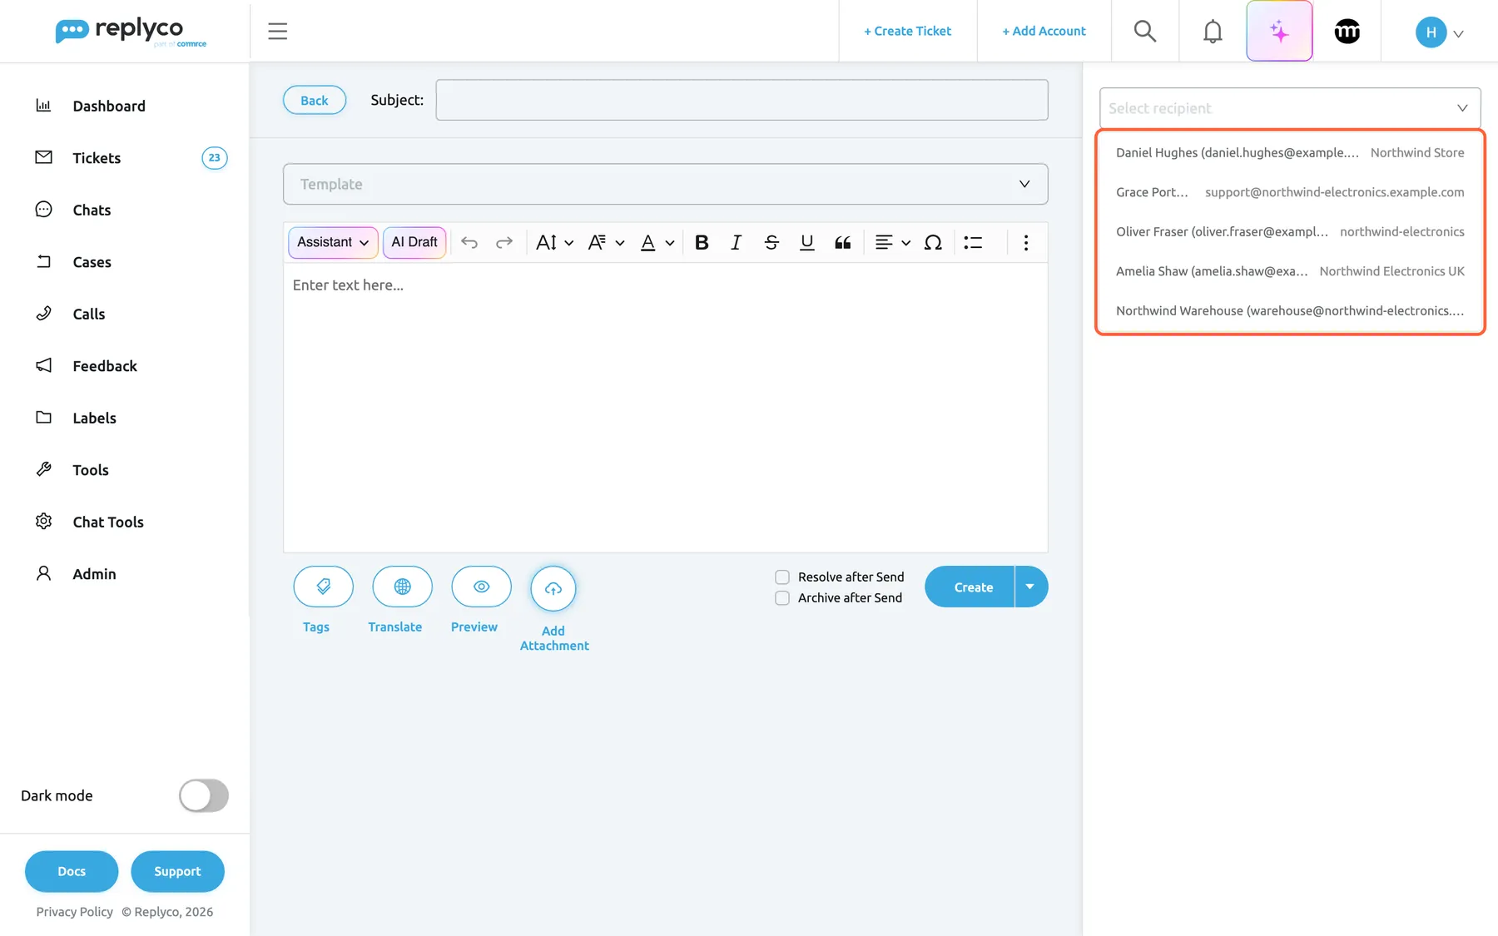Viewport: 1498px width, 936px height.
Task: Open the more options vertical dots
Action: [x=1025, y=242]
